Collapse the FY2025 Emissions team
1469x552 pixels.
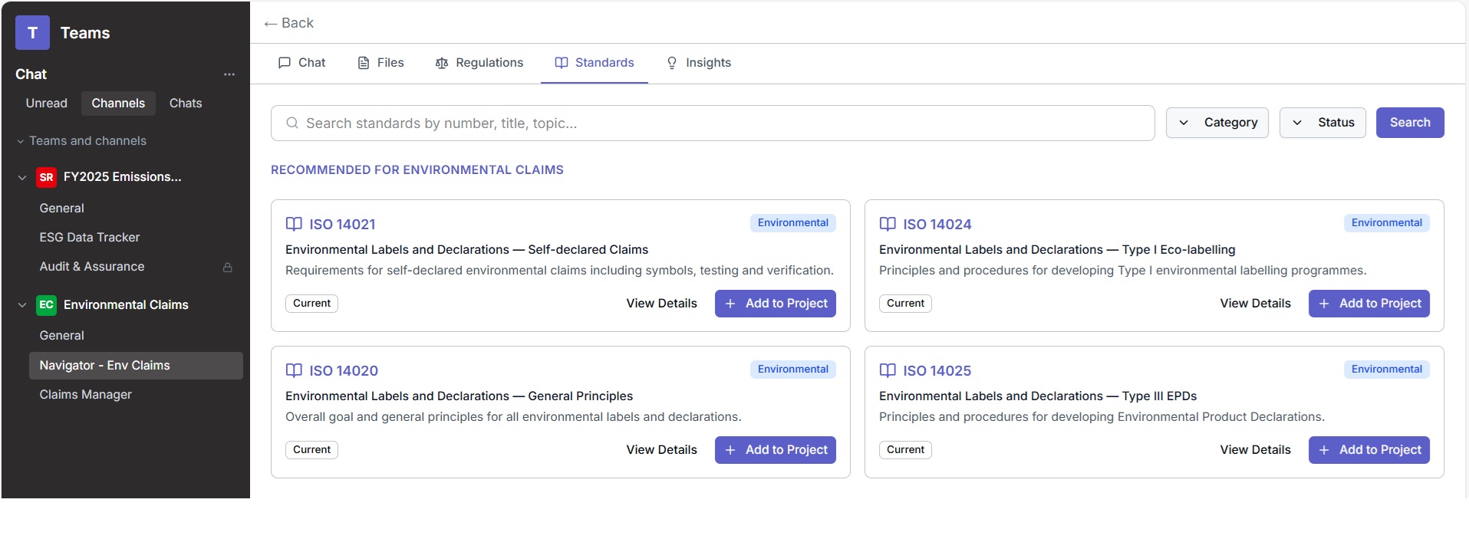22,177
